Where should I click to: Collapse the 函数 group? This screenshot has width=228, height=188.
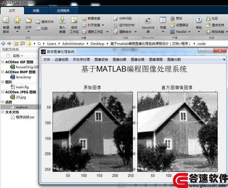(x=3, y=102)
